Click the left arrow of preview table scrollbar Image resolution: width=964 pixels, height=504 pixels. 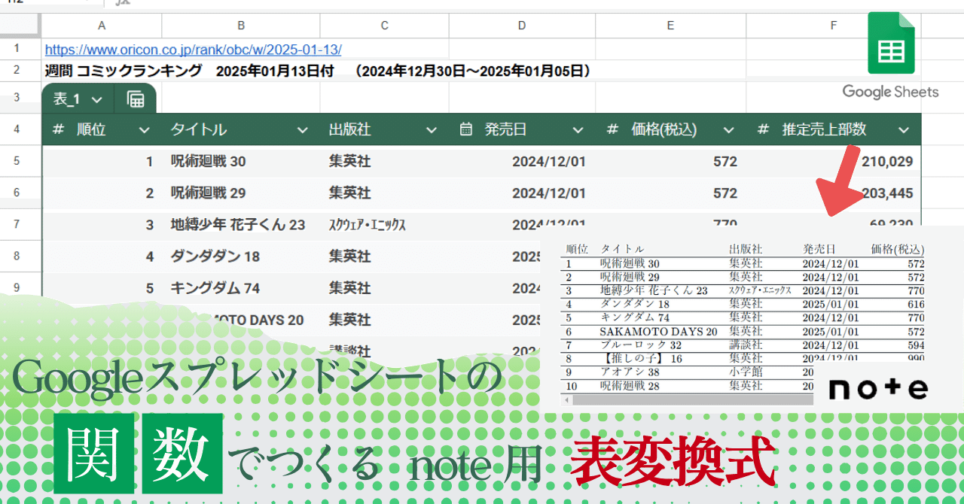(x=567, y=400)
